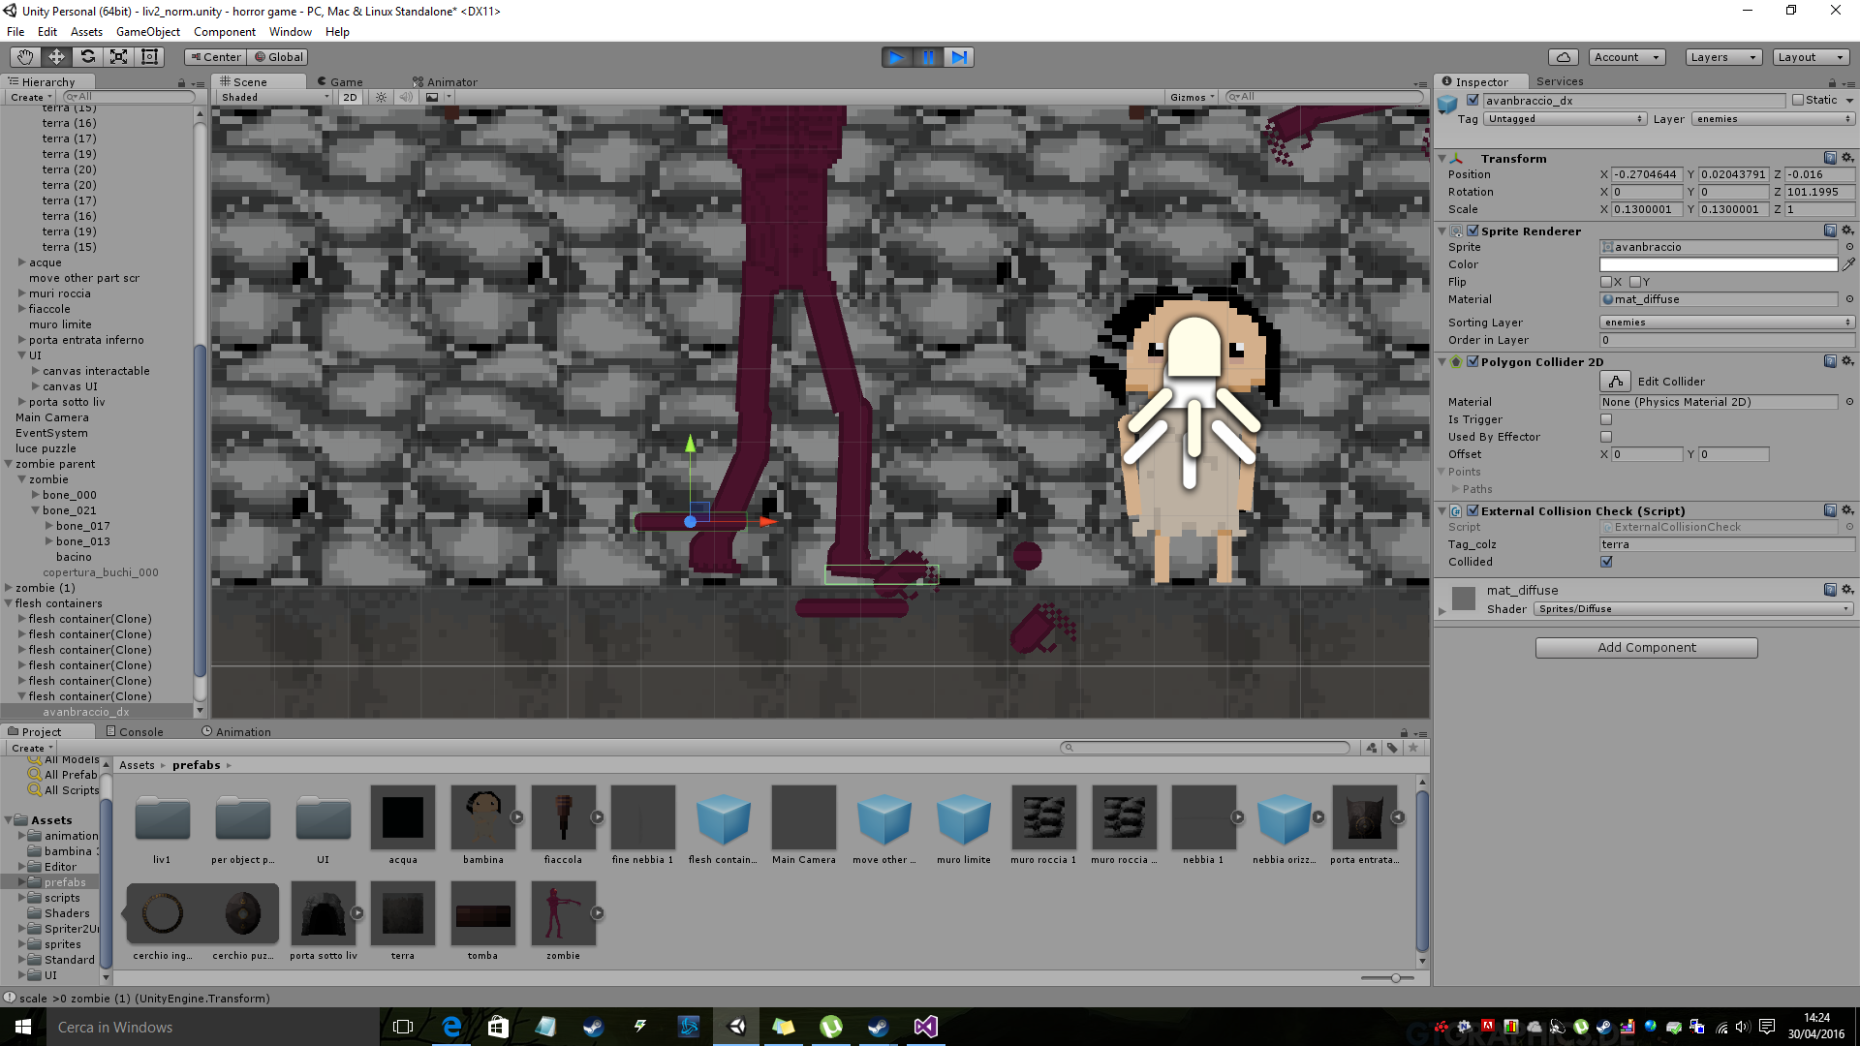Toggle Center pivot mode button
Screen dimensions: 1860x1046
click(x=215, y=57)
